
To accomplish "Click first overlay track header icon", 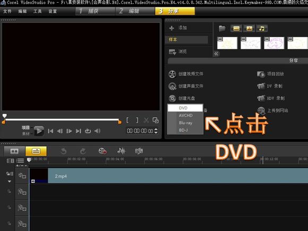I will tap(22, 192).
